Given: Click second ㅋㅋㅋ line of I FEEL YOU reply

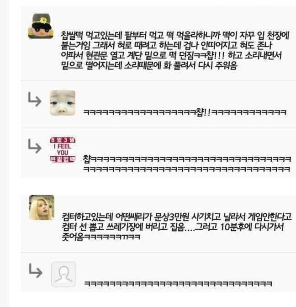Looking at the screenshot, I should [x=186, y=169].
